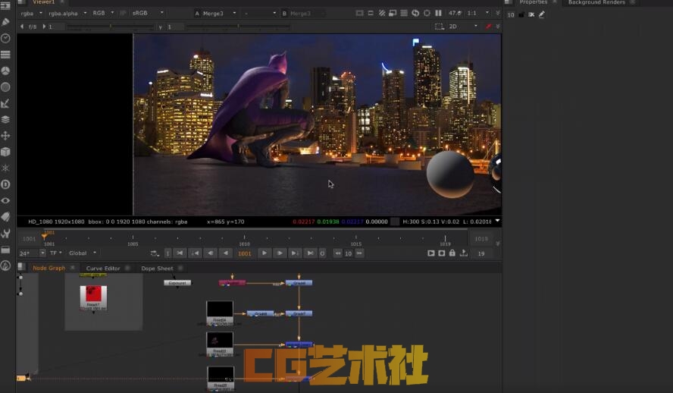Viewport: 673px width, 393px height.
Task: Click the pencil edit icon in Properties
Action: (542, 14)
